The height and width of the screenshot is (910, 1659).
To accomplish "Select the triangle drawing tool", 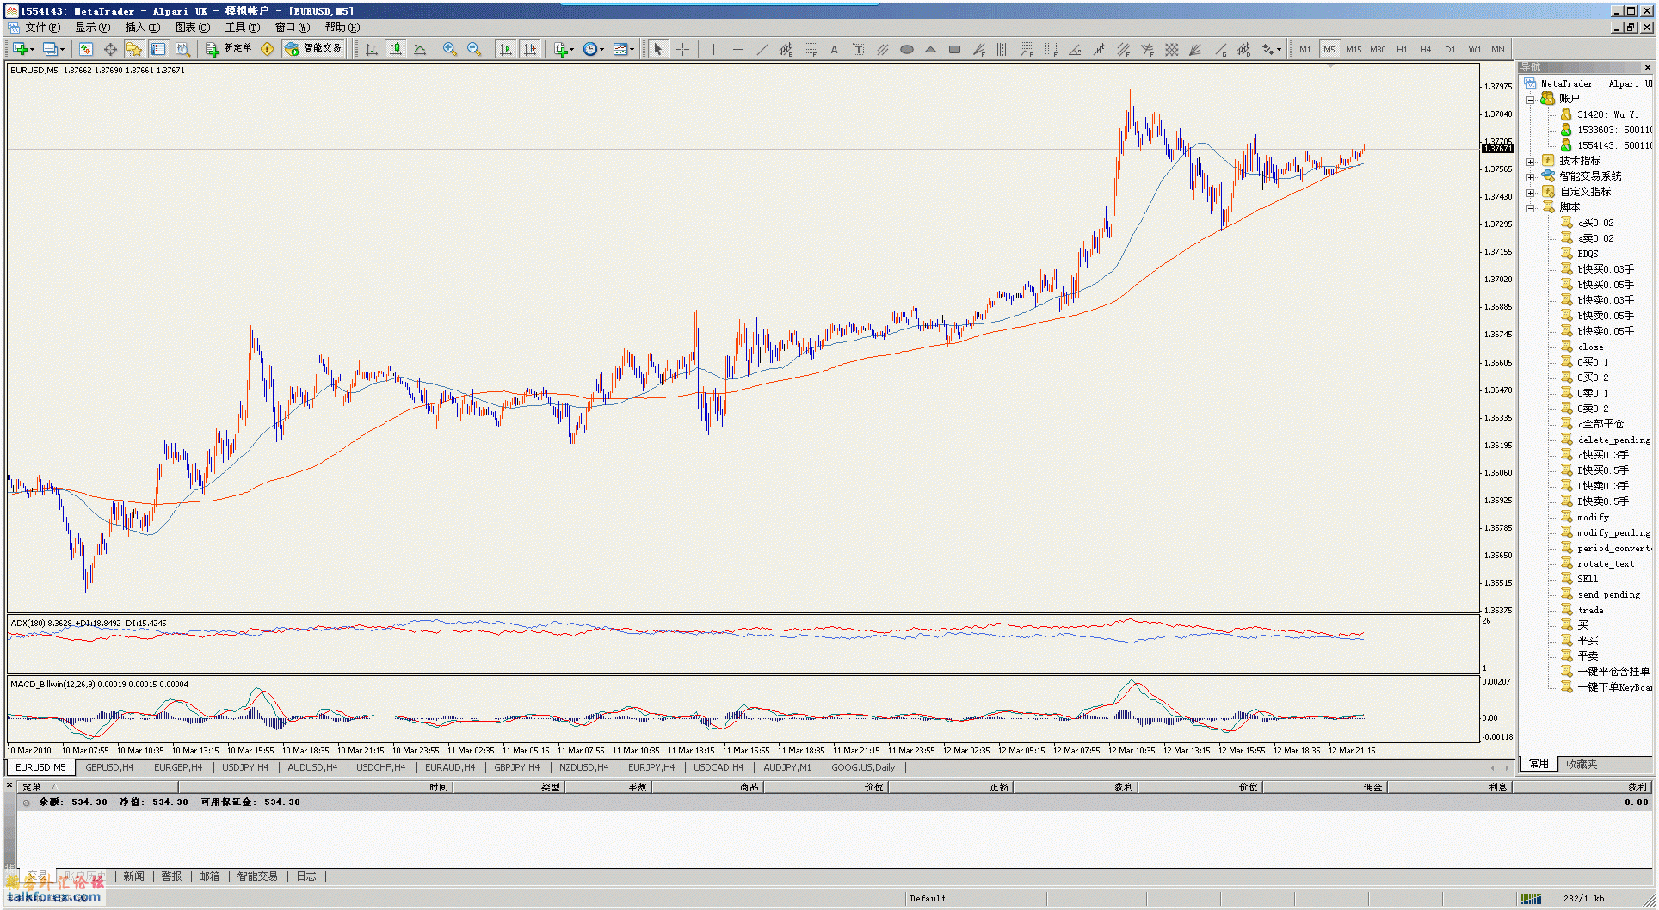I will [x=930, y=49].
